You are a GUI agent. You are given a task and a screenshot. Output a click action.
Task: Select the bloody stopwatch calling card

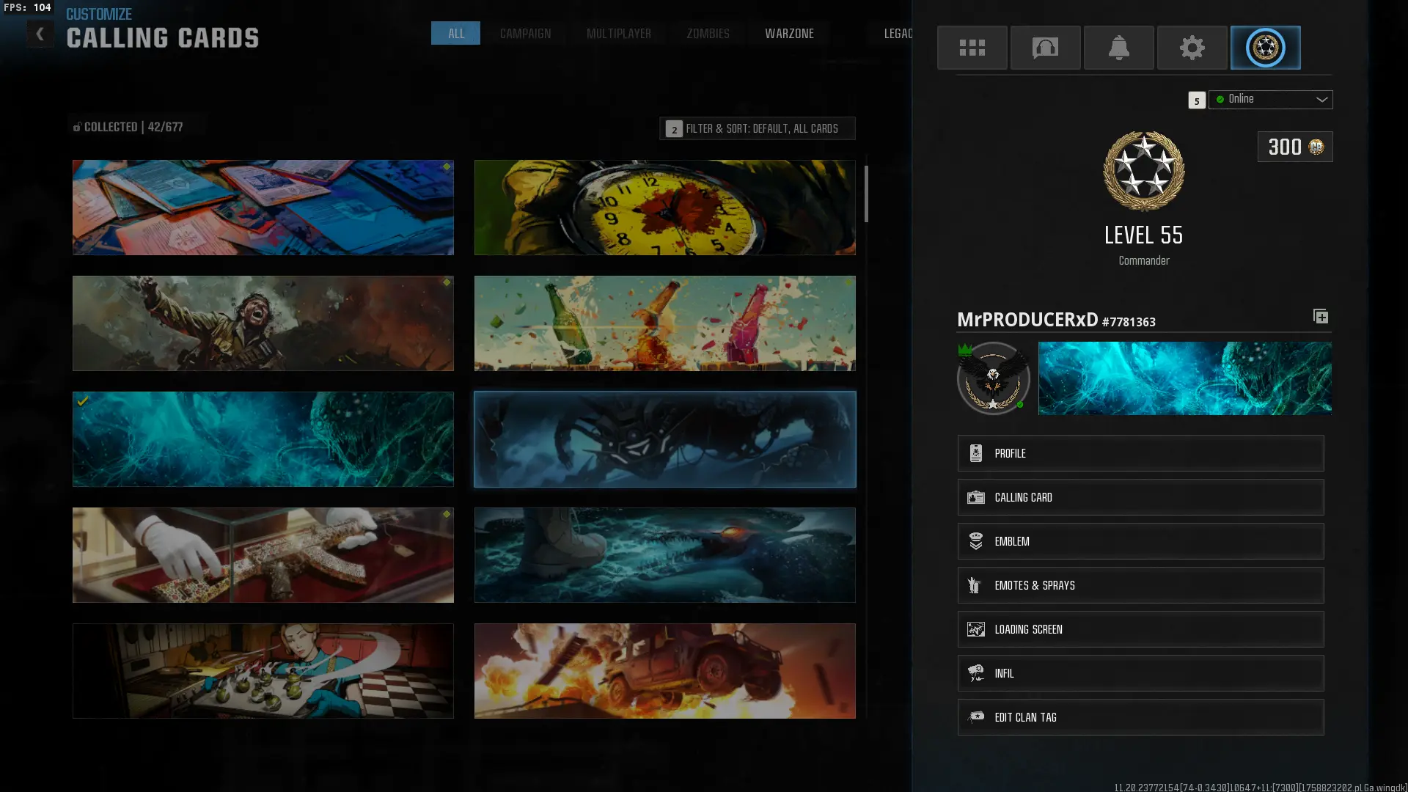pos(664,208)
